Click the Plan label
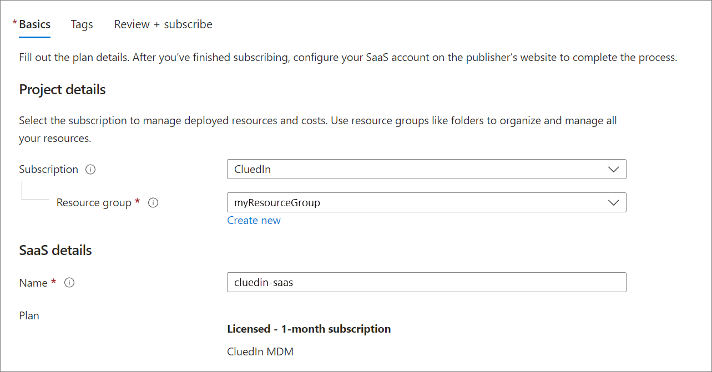 tap(29, 316)
